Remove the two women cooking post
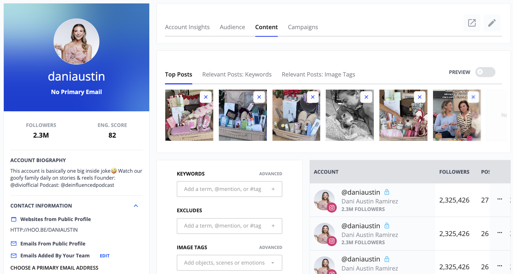This screenshot has width=513, height=274. (473, 97)
